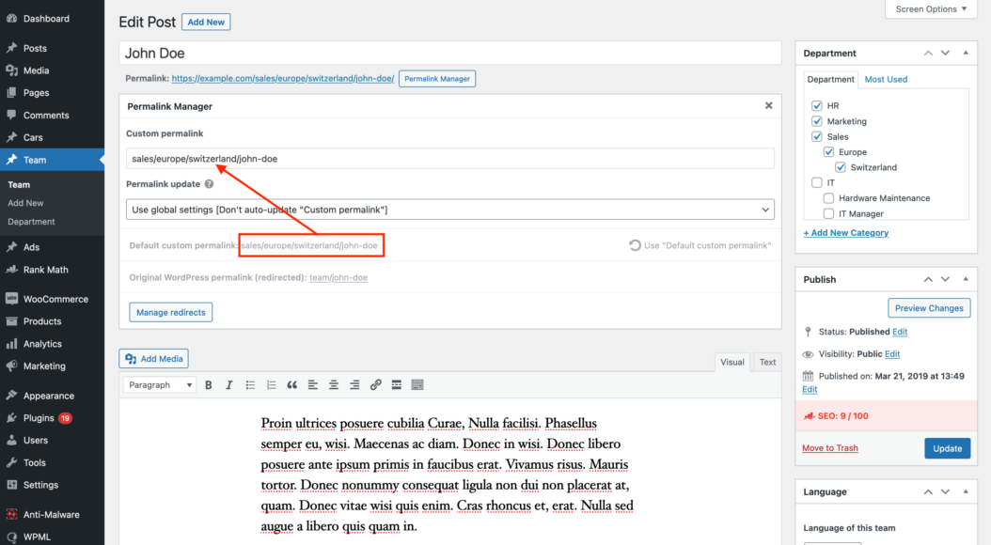This screenshot has width=991, height=545.
Task: Insert a blockquote
Action: (x=291, y=383)
